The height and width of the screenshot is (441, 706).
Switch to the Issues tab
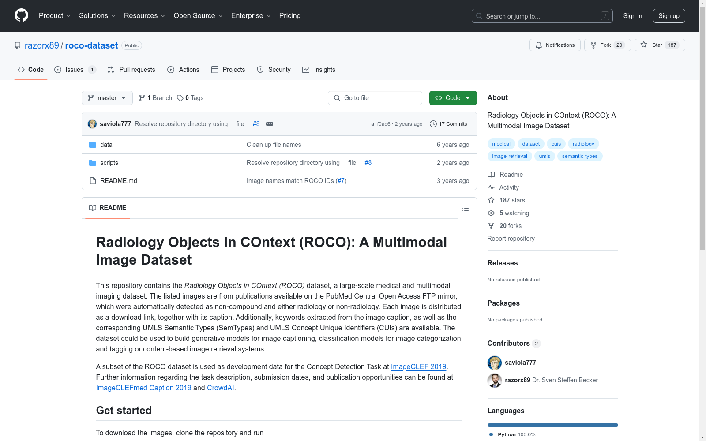pos(74,70)
